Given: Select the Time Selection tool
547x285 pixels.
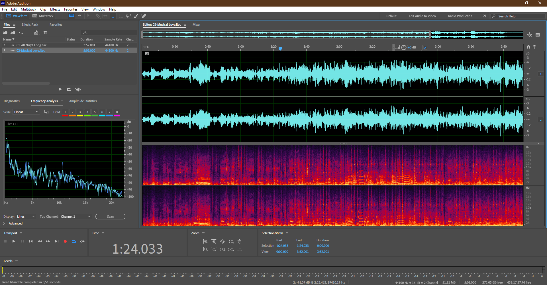Looking at the screenshot, I should 113,16.
